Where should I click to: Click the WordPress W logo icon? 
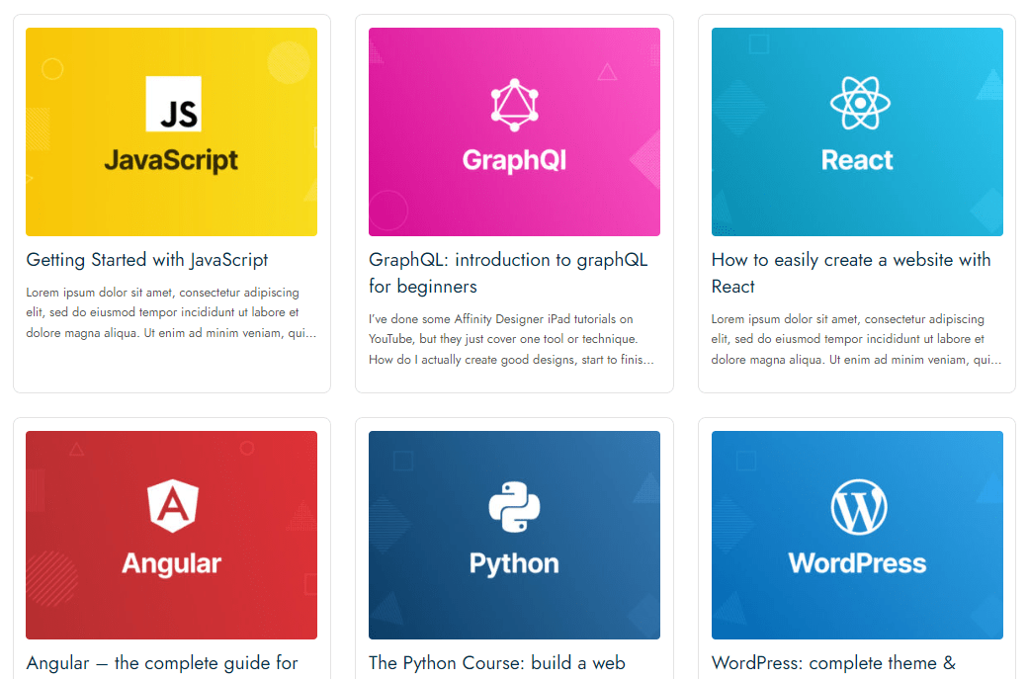(858, 508)
